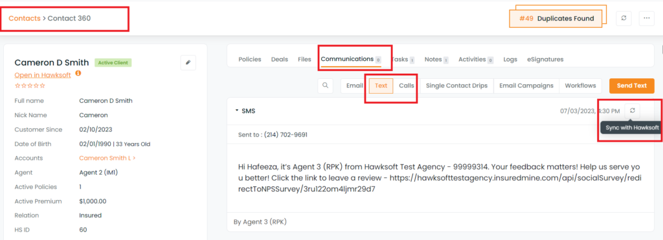Viewport: 663px width, 240px height.
Task: Go back via the Contacts breadcrumb
Action: tap(25, 18)
